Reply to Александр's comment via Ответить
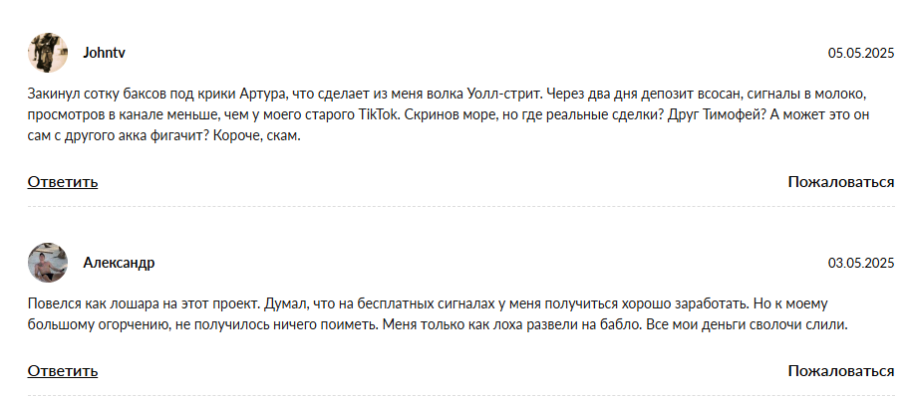908x398 pixels. click(x=63, y=371)
